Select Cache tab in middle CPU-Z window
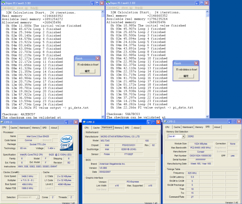This screenshot has width=242, height=204. [96, 128]
